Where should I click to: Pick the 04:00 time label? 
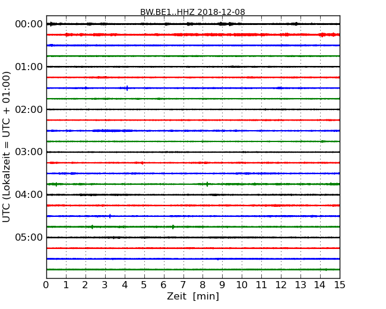29,195
